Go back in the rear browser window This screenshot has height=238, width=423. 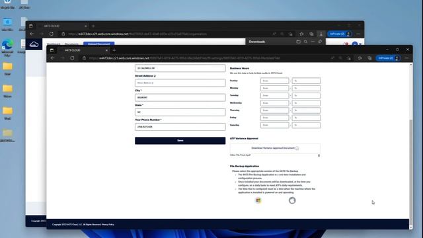(32, 34)
